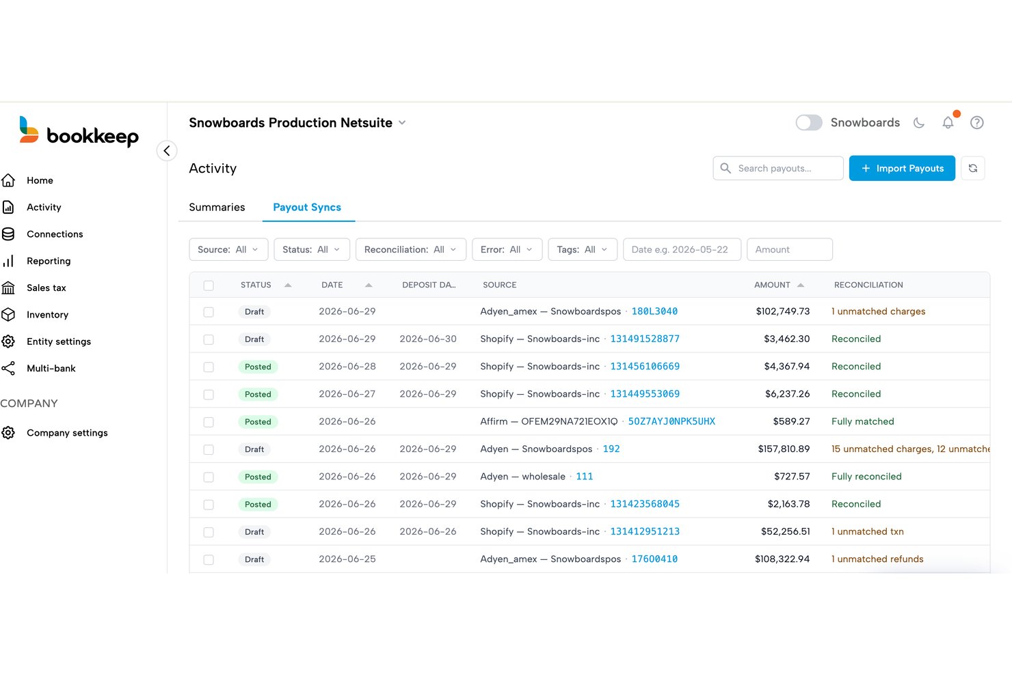Click the Entity settings gear icon
The height and width of the screenshot is (674, 1012).
coord(8,341)
